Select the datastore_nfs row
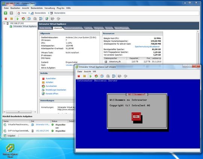Viewport: 203px width, 159px height. 133,62
